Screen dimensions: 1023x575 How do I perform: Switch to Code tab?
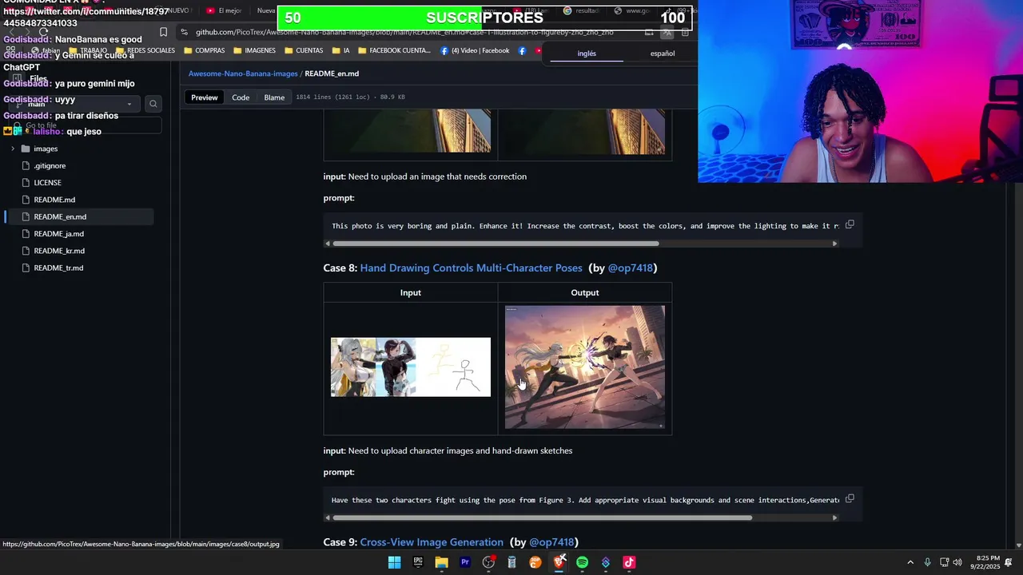241,97
